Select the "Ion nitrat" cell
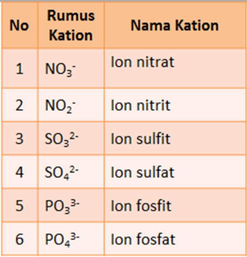Viewport: 247px width, 257px height. pos(175,68)
